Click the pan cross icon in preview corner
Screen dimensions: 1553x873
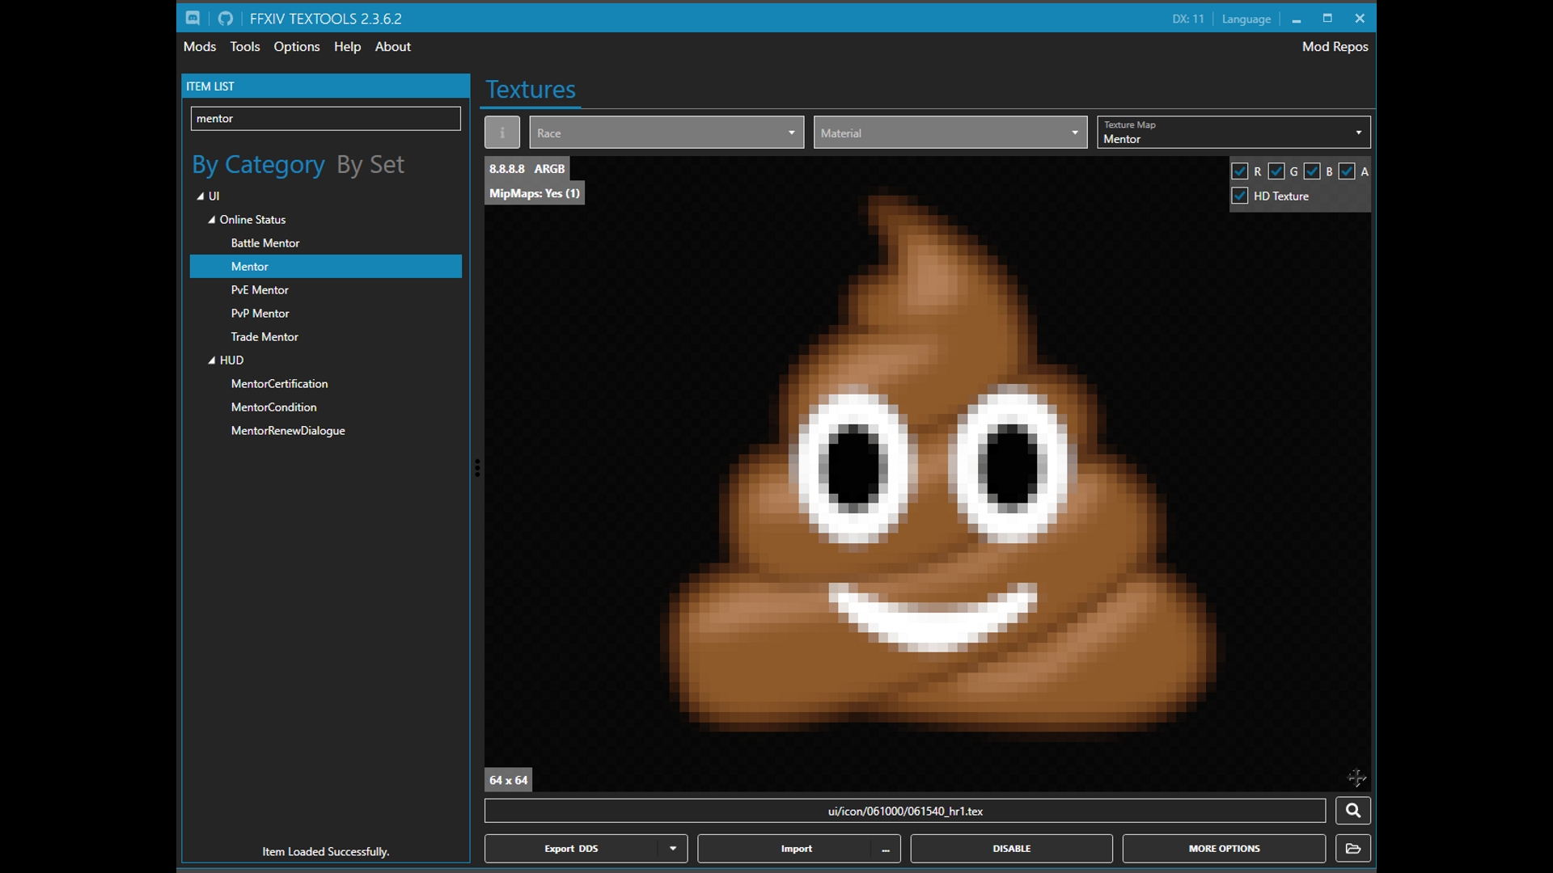pos(1356,778)
